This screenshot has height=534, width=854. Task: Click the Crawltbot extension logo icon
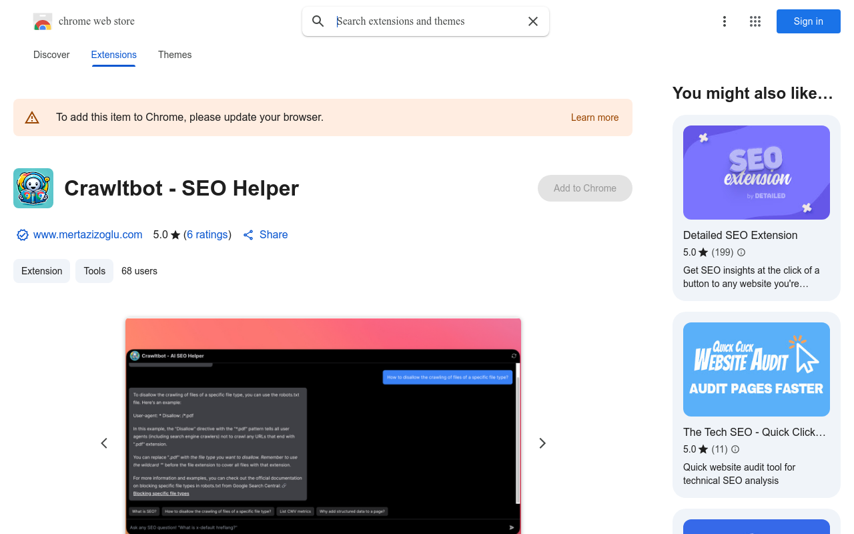click(33, 188)
